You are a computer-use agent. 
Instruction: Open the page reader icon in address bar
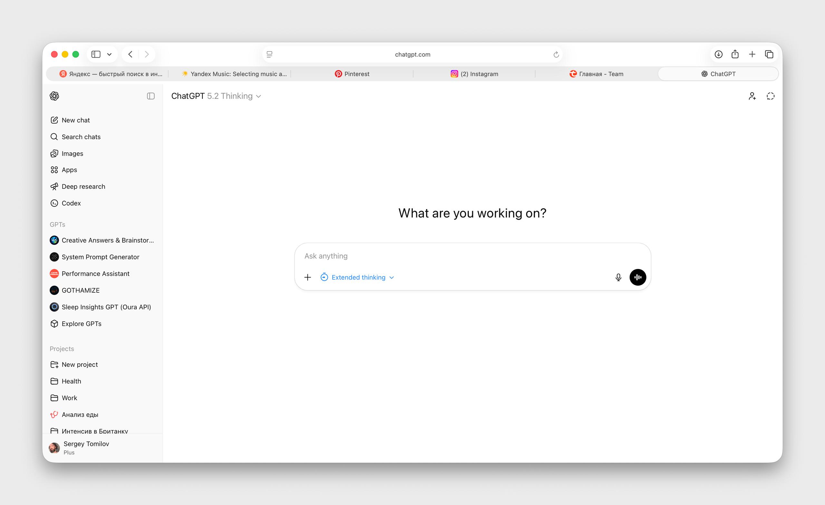click(269, 54)
